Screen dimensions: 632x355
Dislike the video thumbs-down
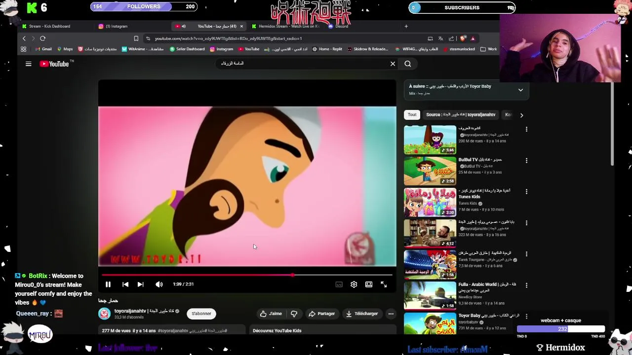pos(294,314)
